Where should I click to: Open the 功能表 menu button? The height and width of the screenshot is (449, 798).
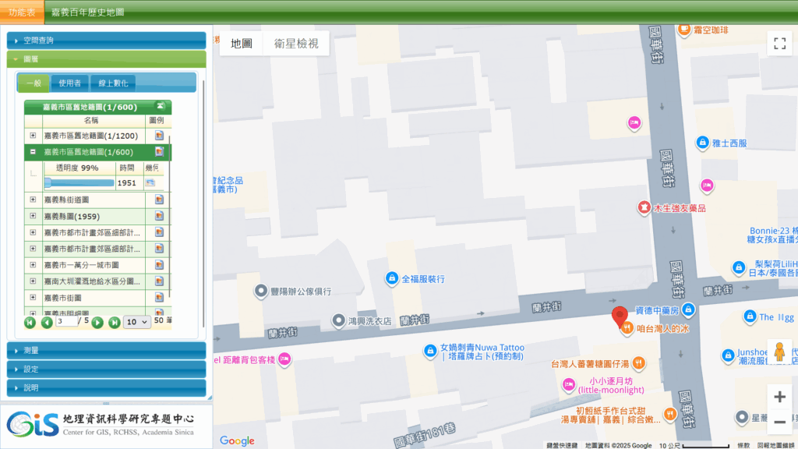22,12
